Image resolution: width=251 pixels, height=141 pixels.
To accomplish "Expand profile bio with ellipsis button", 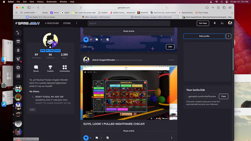I will pos(32,110).
